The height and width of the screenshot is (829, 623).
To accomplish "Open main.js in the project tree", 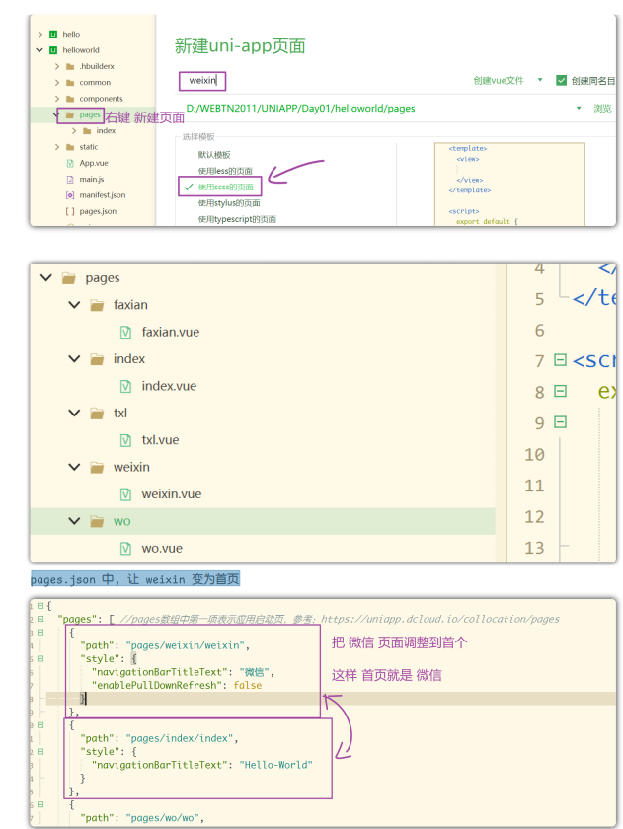I will tap(92, 180).
